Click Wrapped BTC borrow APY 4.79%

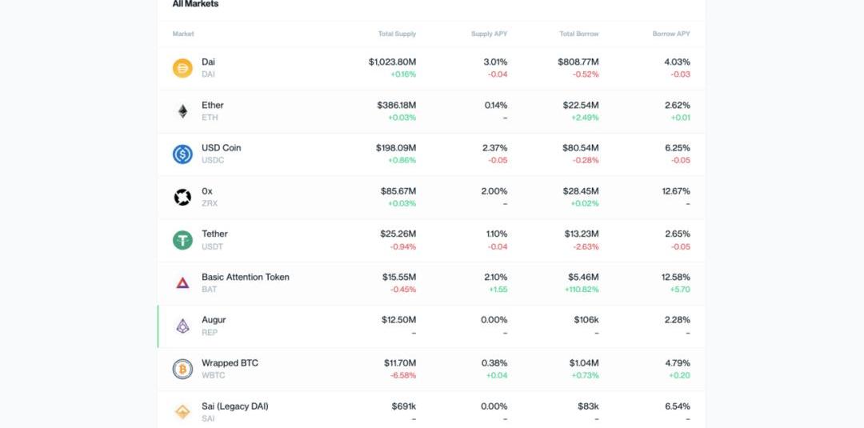[x=678, y=363]
